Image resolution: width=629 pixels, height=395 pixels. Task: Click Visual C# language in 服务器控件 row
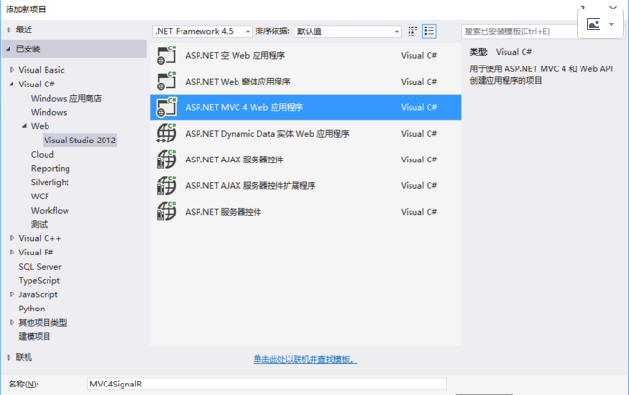419,212
